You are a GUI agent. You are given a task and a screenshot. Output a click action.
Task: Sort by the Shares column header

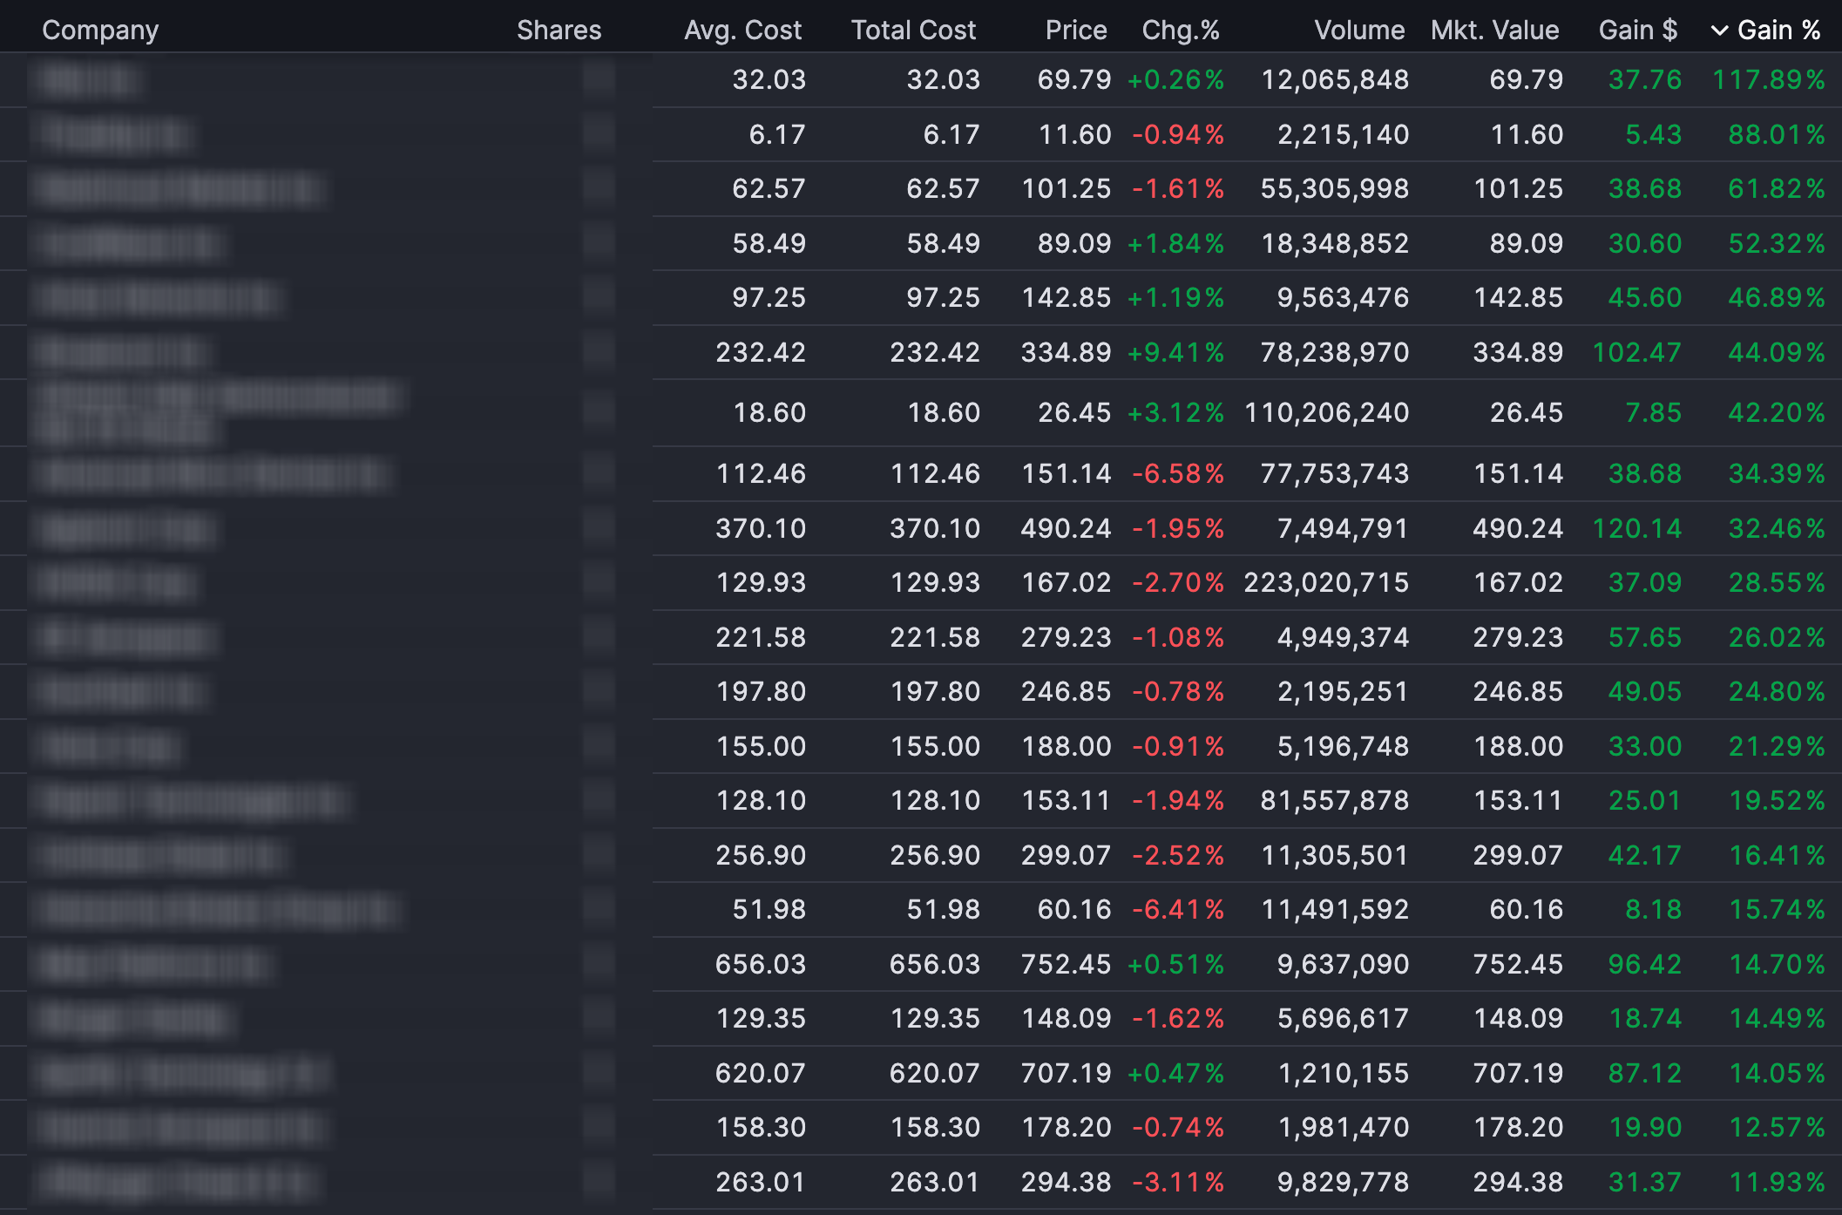coord(559,31)
